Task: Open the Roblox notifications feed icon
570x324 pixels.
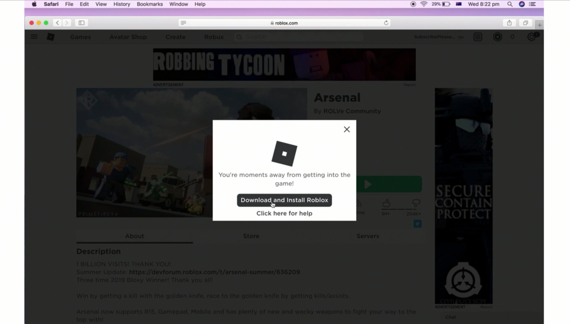Action: coord(478,37)
